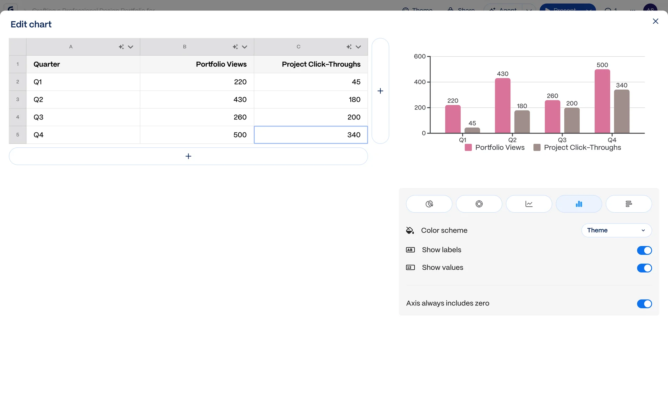Toggle Axis always includes zero

[x=644, y=304]
